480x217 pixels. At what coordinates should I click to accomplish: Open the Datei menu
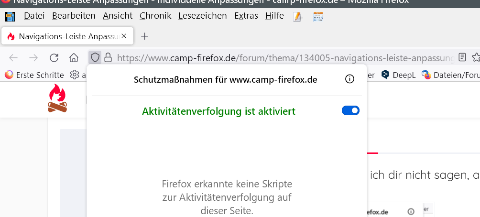pos(34,16)
